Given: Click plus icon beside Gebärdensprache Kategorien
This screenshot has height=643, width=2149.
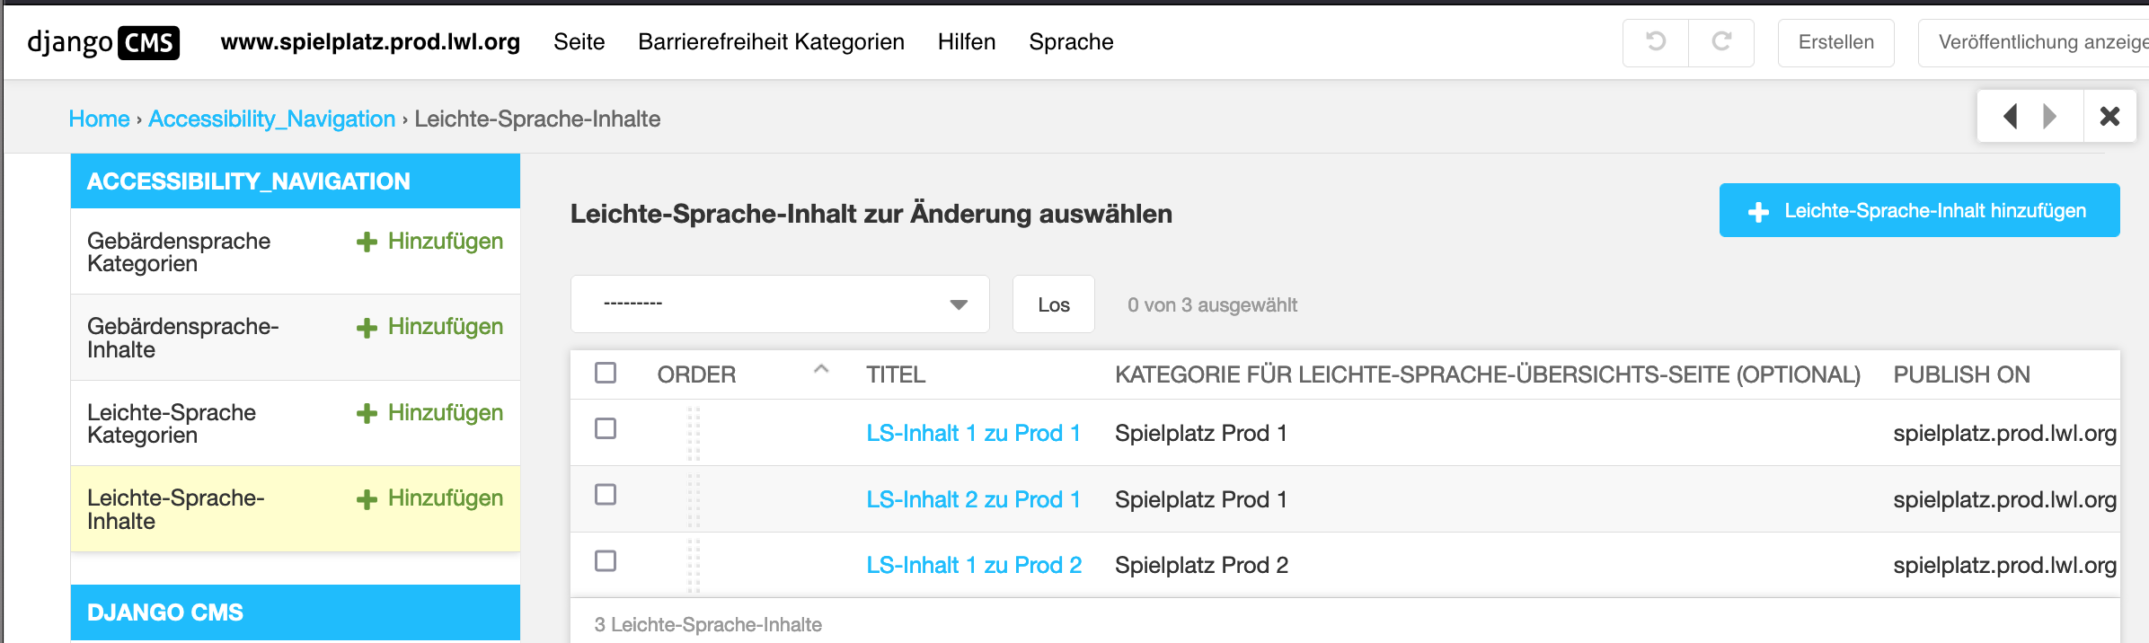Looking at the screenshot, I should click(x=367, y=242).
